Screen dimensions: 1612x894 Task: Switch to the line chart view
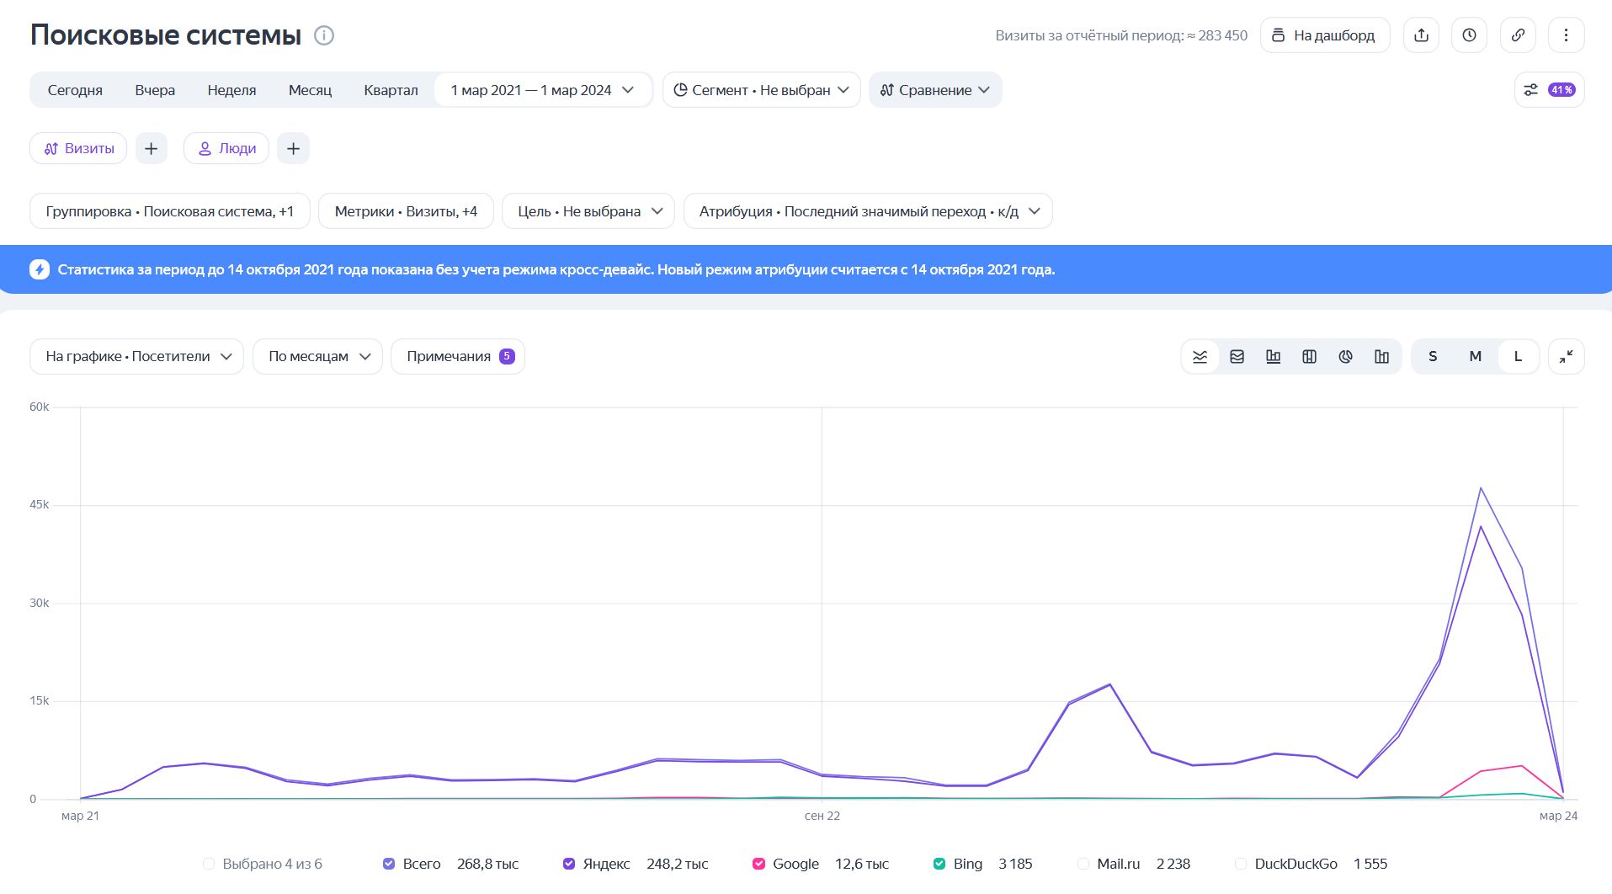coord(1200,357)
